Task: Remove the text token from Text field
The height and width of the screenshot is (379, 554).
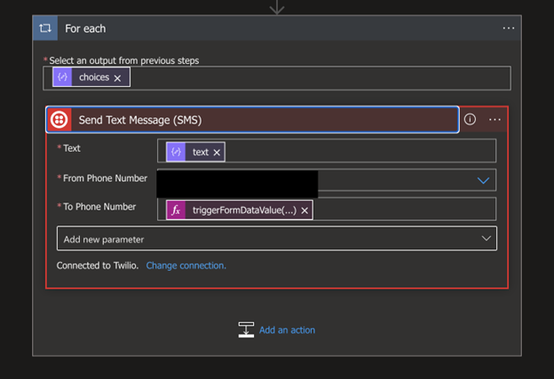Action: point(217,152)
